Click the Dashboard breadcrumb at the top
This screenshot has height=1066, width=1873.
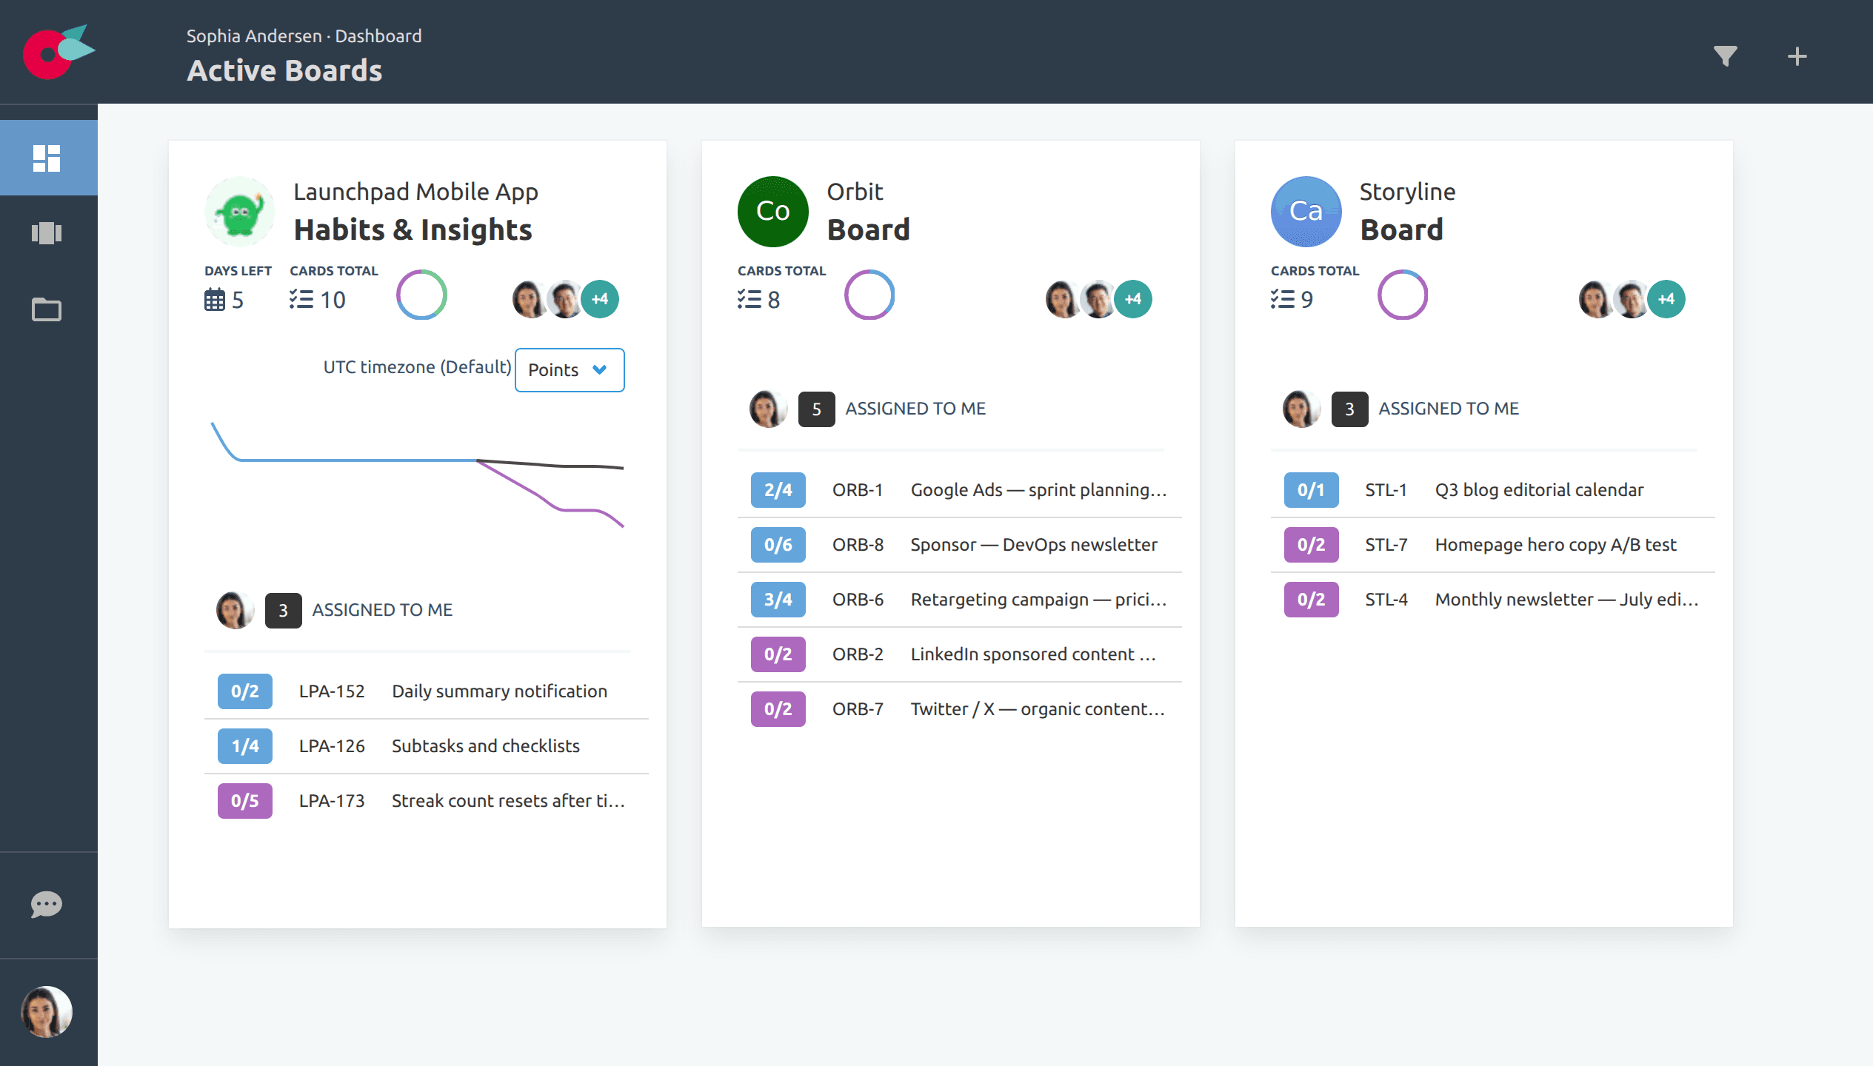[378, 35]
